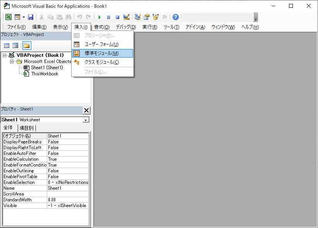Run macro with the green play icon

(x=99, y=17)
